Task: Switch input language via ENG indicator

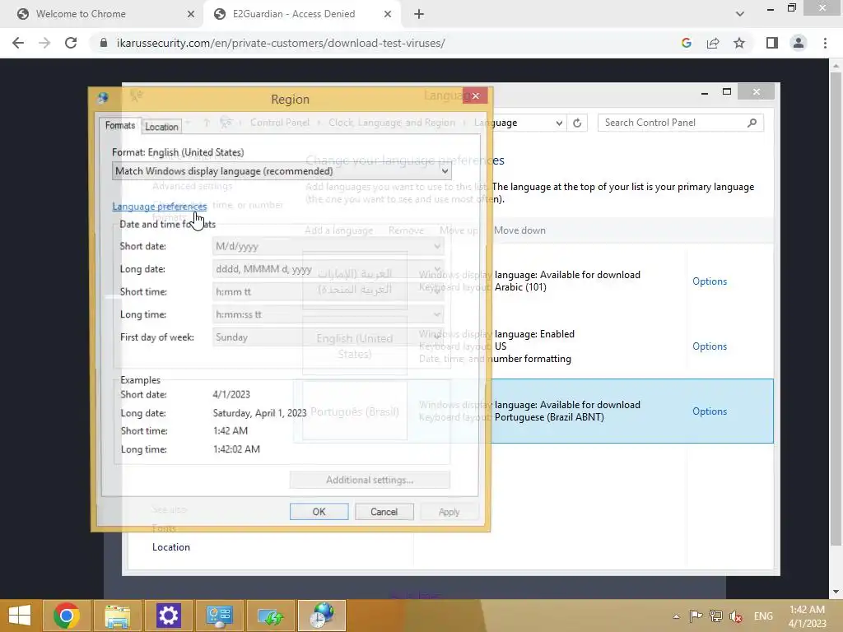Action: point(763,616)
